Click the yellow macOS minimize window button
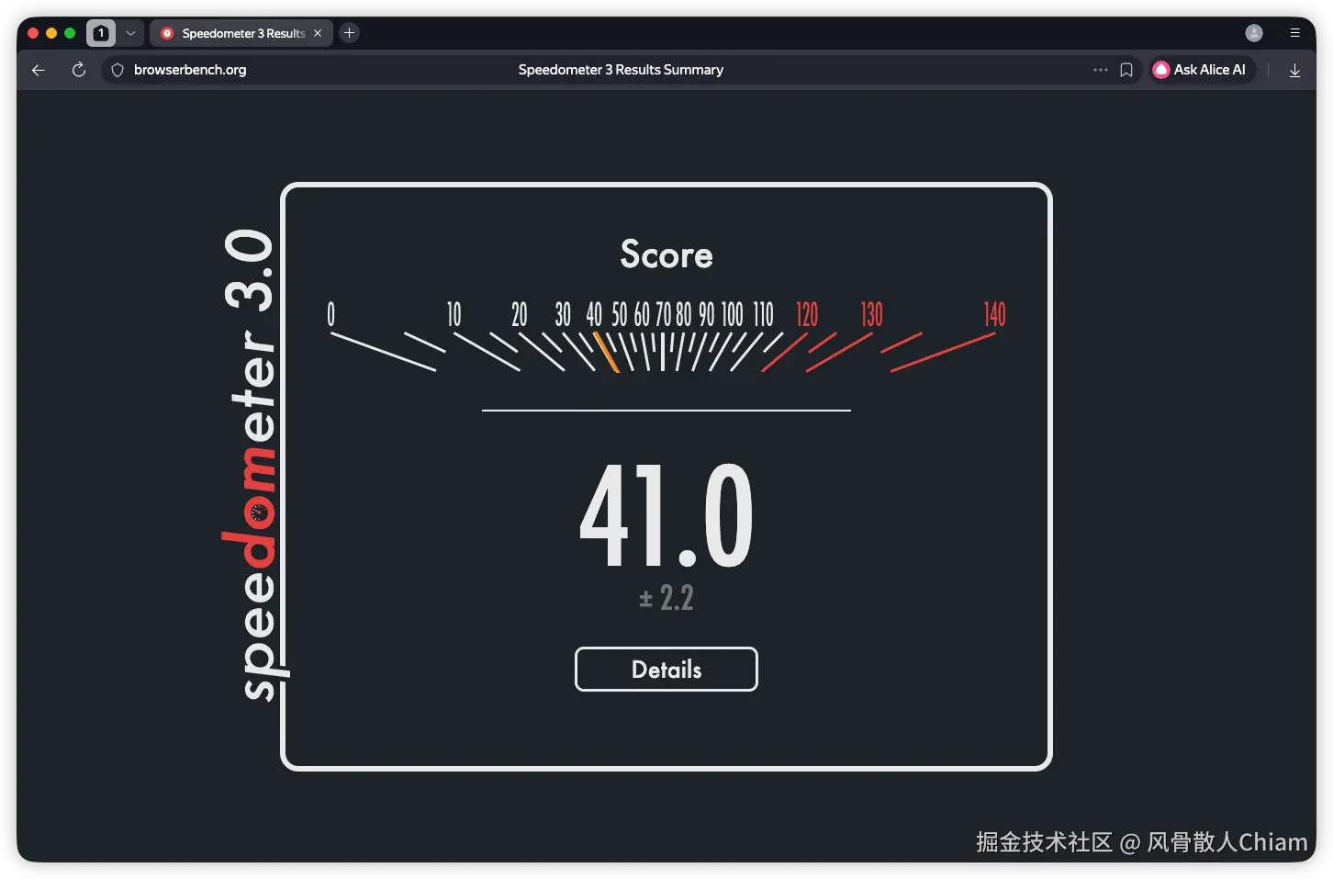Viewport: 1333px width, 879px height. coord(51,33)
